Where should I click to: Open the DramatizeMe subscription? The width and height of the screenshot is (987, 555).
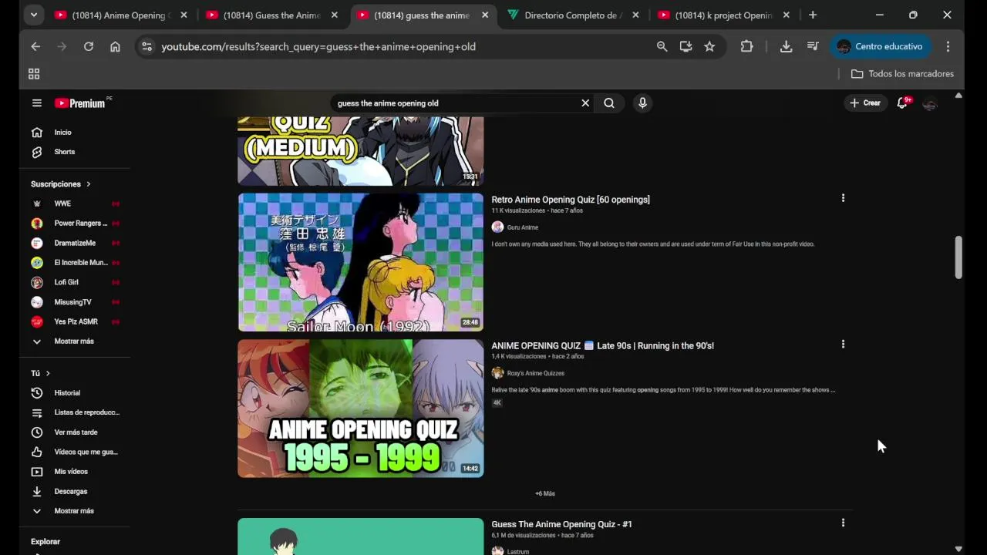tap(74, 243)
